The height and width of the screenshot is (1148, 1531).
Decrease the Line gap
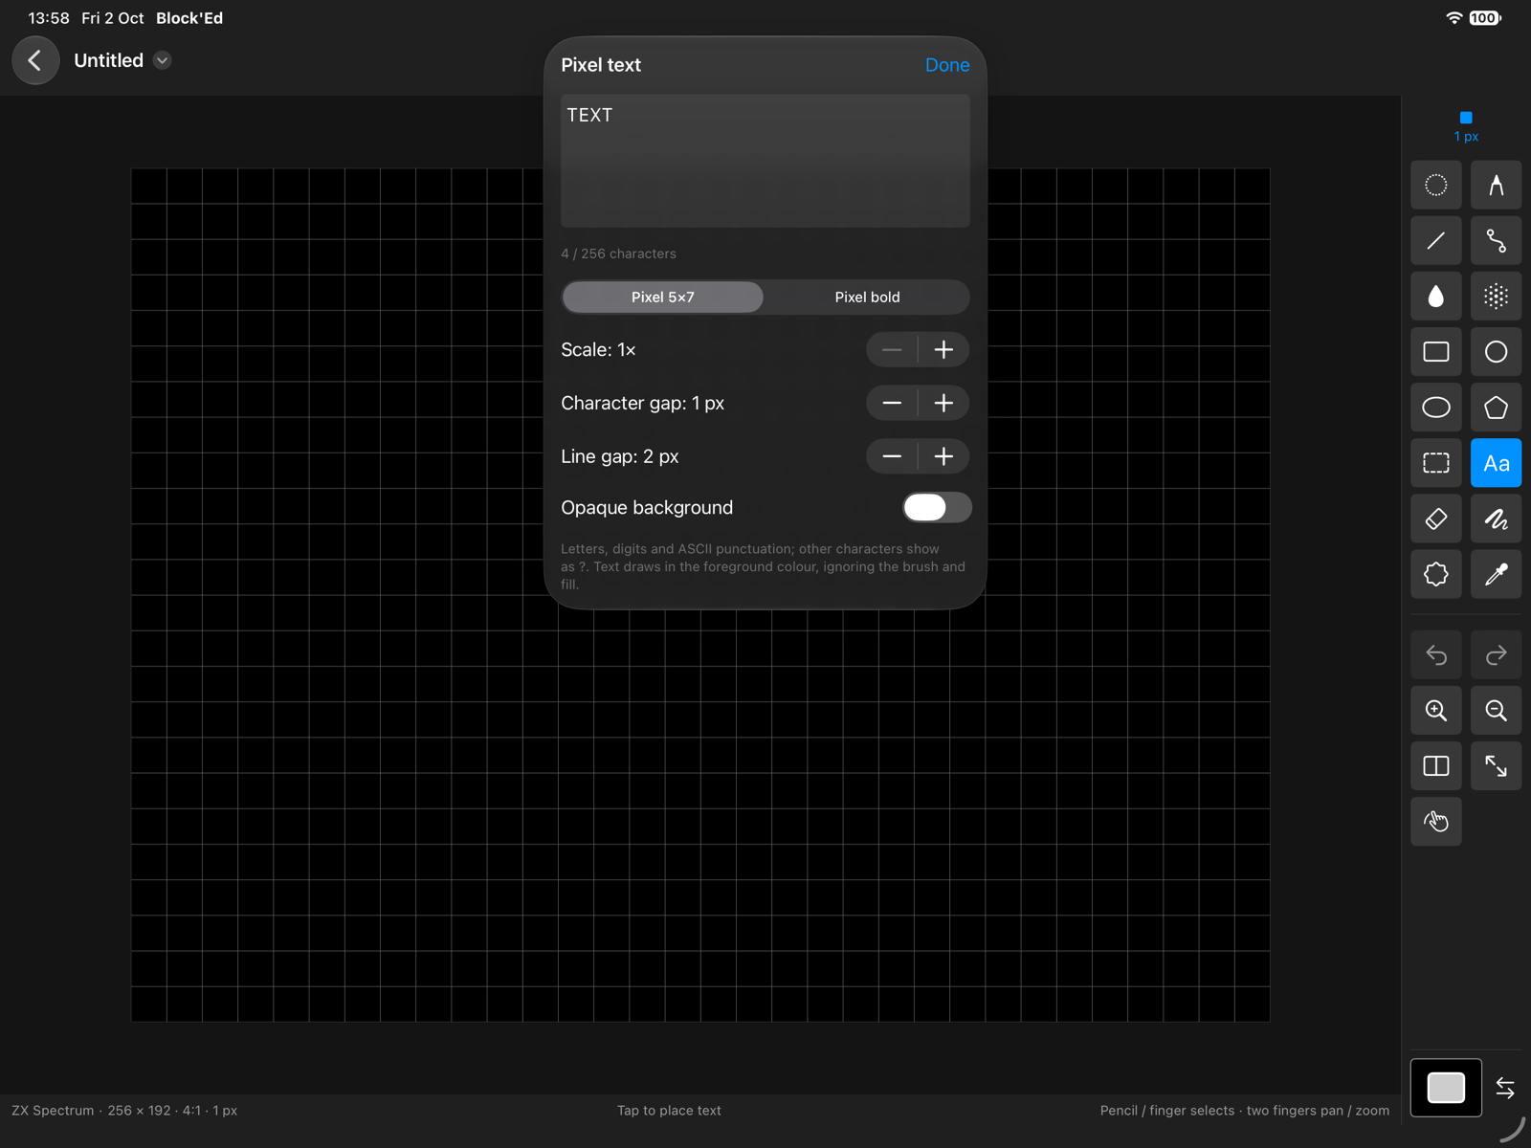coord(892,457)
